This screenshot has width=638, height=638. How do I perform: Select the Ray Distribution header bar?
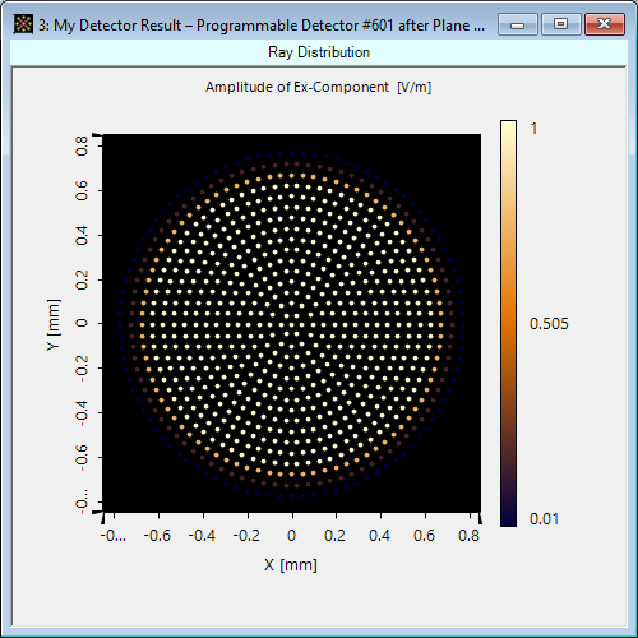318,52
